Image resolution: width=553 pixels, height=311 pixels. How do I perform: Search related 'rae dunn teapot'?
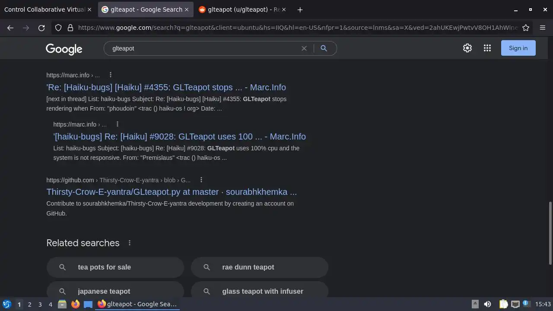[259, 267]
